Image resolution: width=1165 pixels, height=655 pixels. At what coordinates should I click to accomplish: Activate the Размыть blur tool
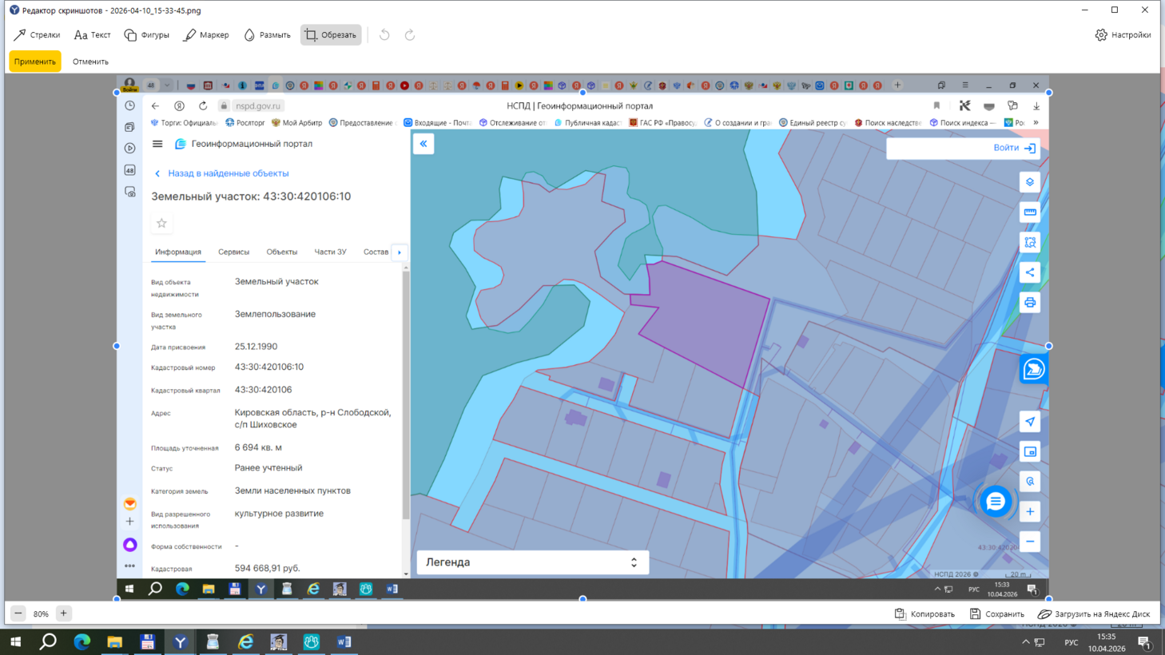267,35
